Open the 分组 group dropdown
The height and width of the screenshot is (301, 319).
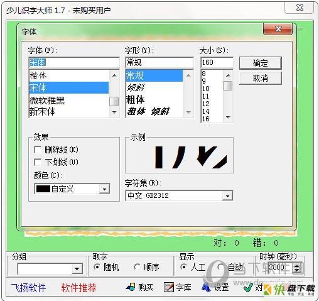[77, 269]
